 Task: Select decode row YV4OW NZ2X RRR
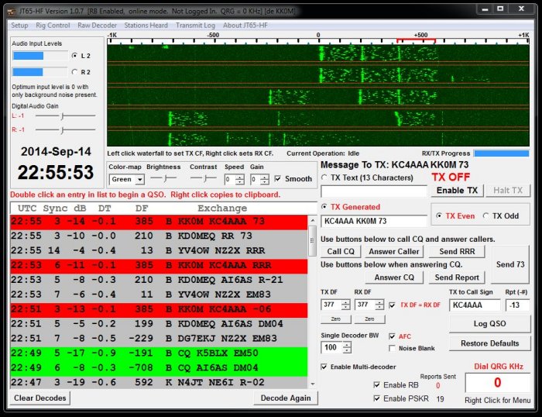(x=159, y=250)
